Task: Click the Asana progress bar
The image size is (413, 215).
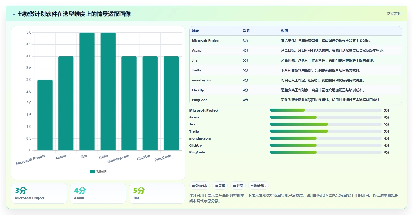Action: [326, 117]
